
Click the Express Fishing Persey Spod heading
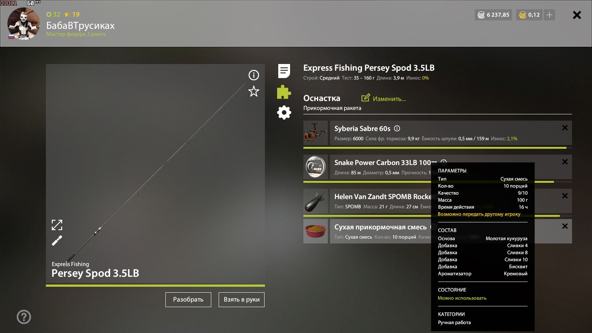pos(369,68)
